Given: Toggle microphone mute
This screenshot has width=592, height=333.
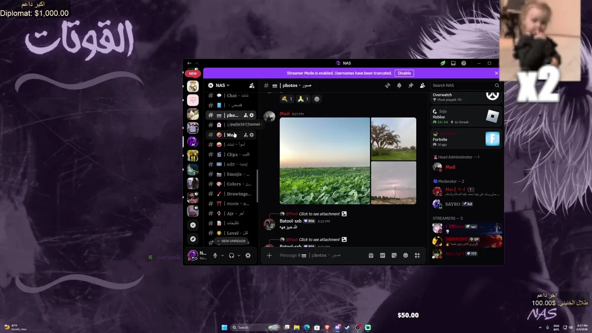Looking at the screenshot, I should point(215,255).
